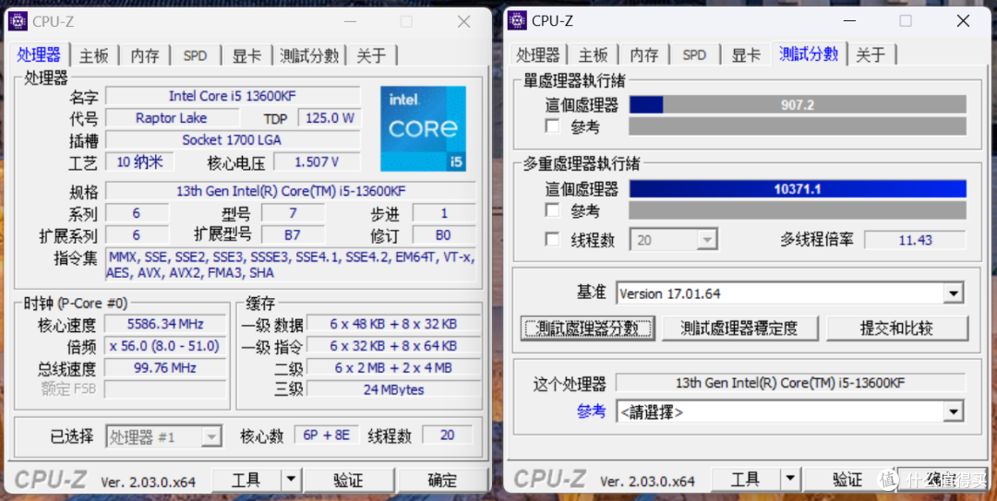The width and height of the screenshot is (997, 501).
Task: Click the TDP value 125.0 W
Action: click(330, 118)
